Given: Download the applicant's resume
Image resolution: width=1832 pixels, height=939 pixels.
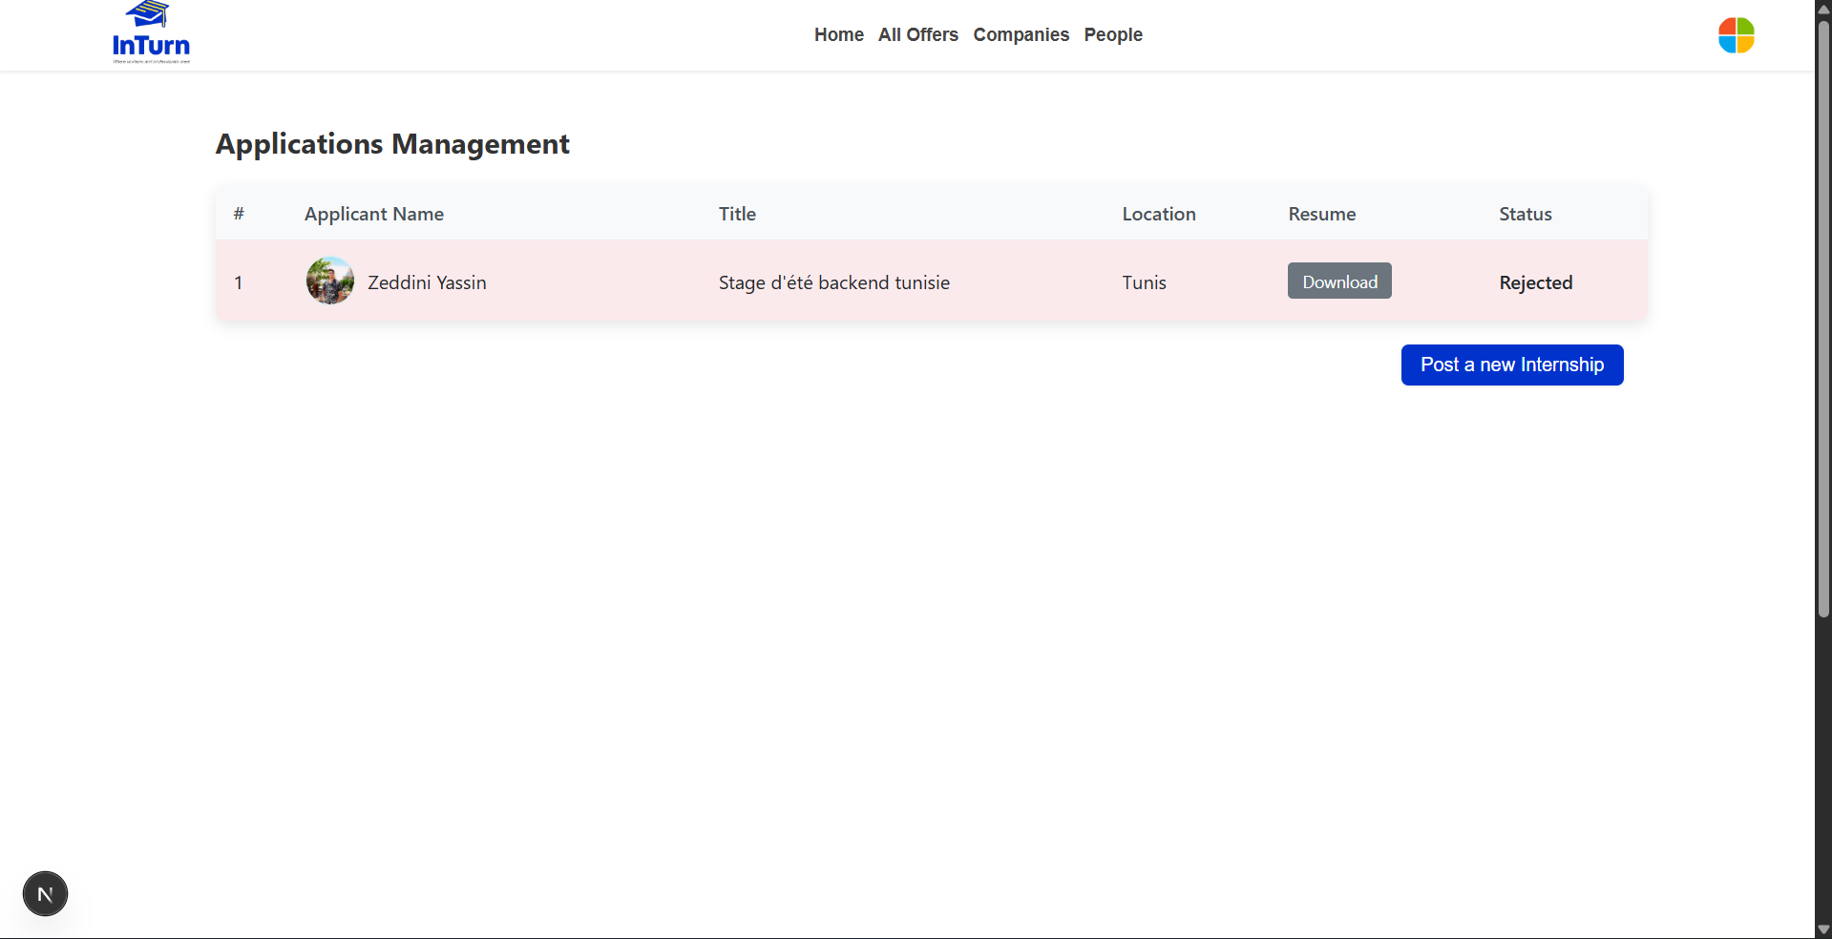Looking at the screenshot, I should pos(1338,282).
